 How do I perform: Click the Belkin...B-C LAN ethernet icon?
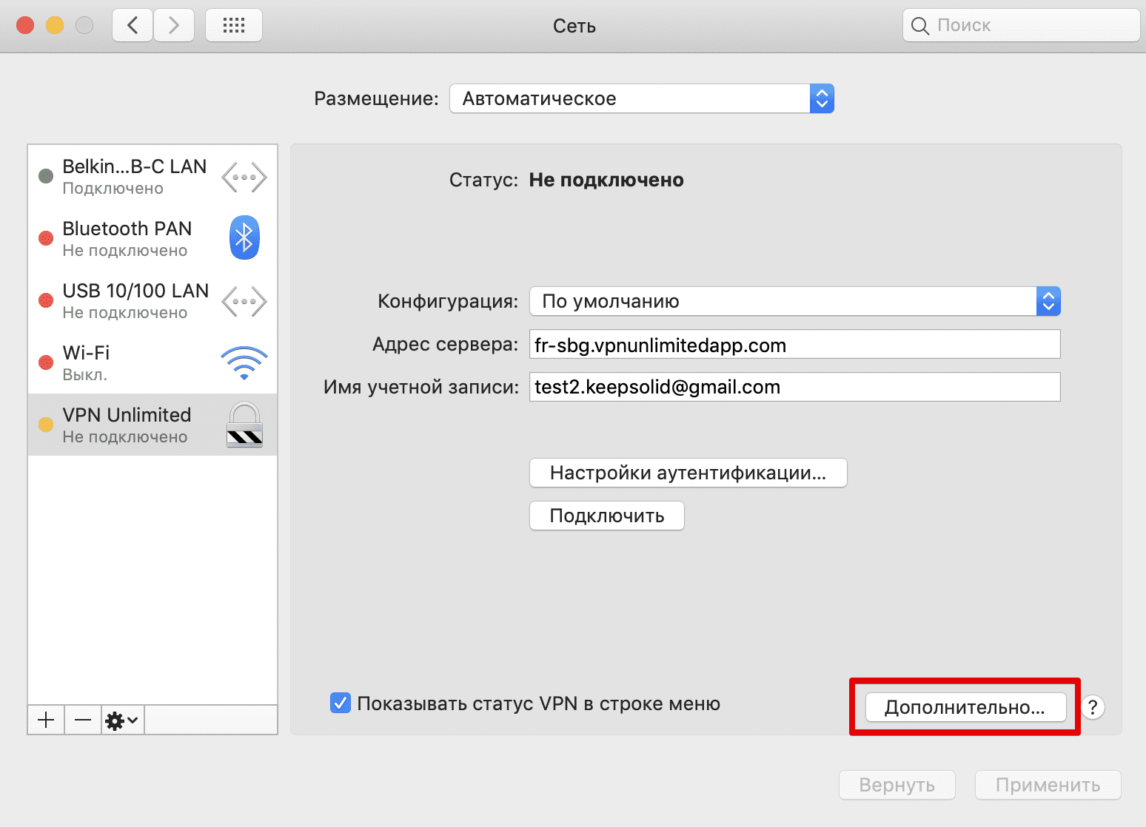[244, 176]
